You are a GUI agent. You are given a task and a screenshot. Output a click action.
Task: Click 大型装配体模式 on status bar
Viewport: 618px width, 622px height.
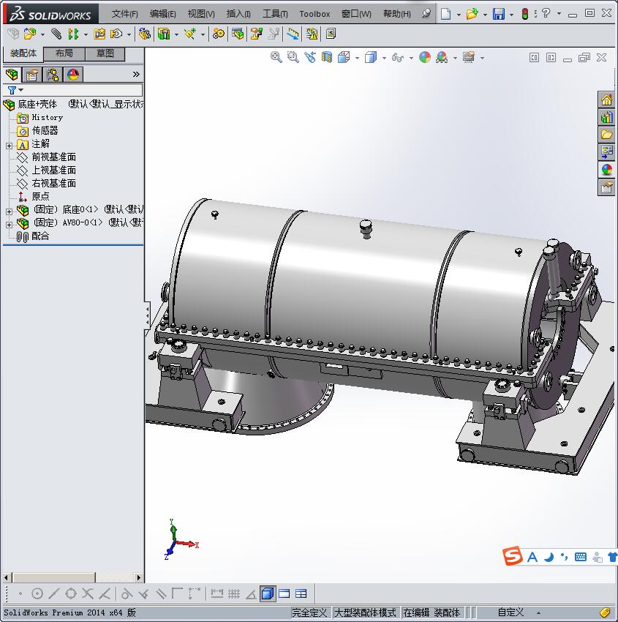pos(366,612)
